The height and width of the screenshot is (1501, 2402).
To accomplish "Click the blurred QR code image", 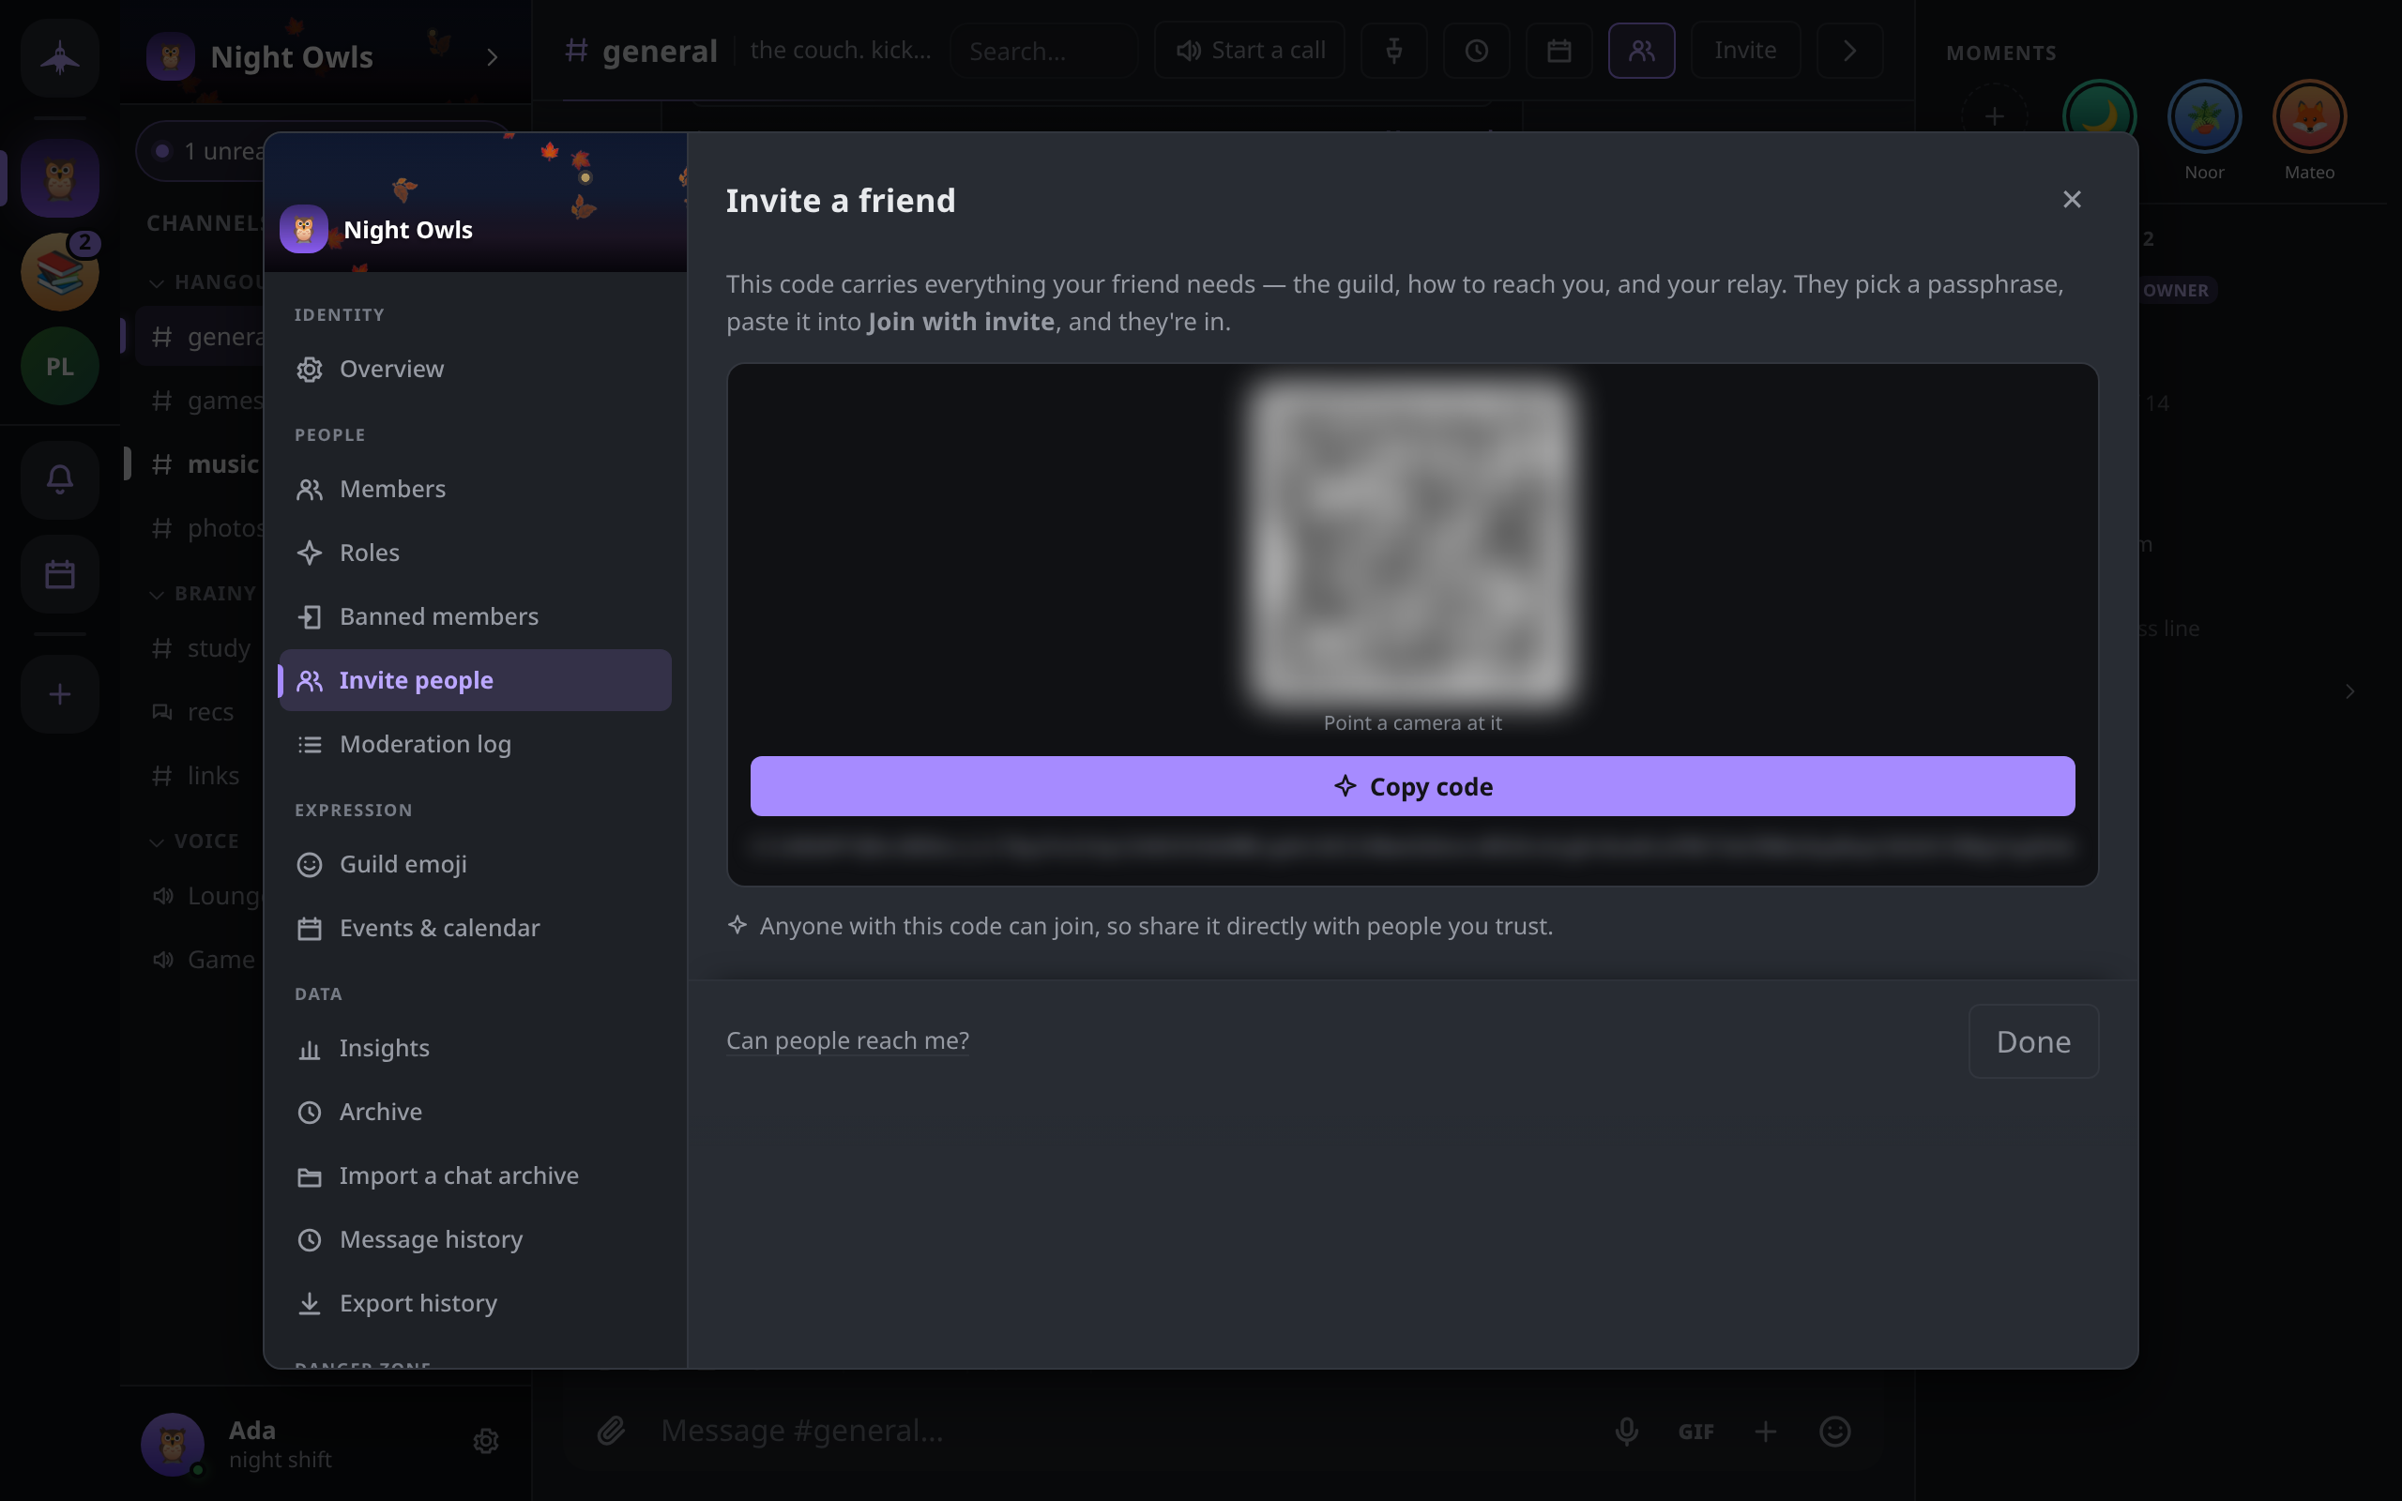I will pos(1411,544).
